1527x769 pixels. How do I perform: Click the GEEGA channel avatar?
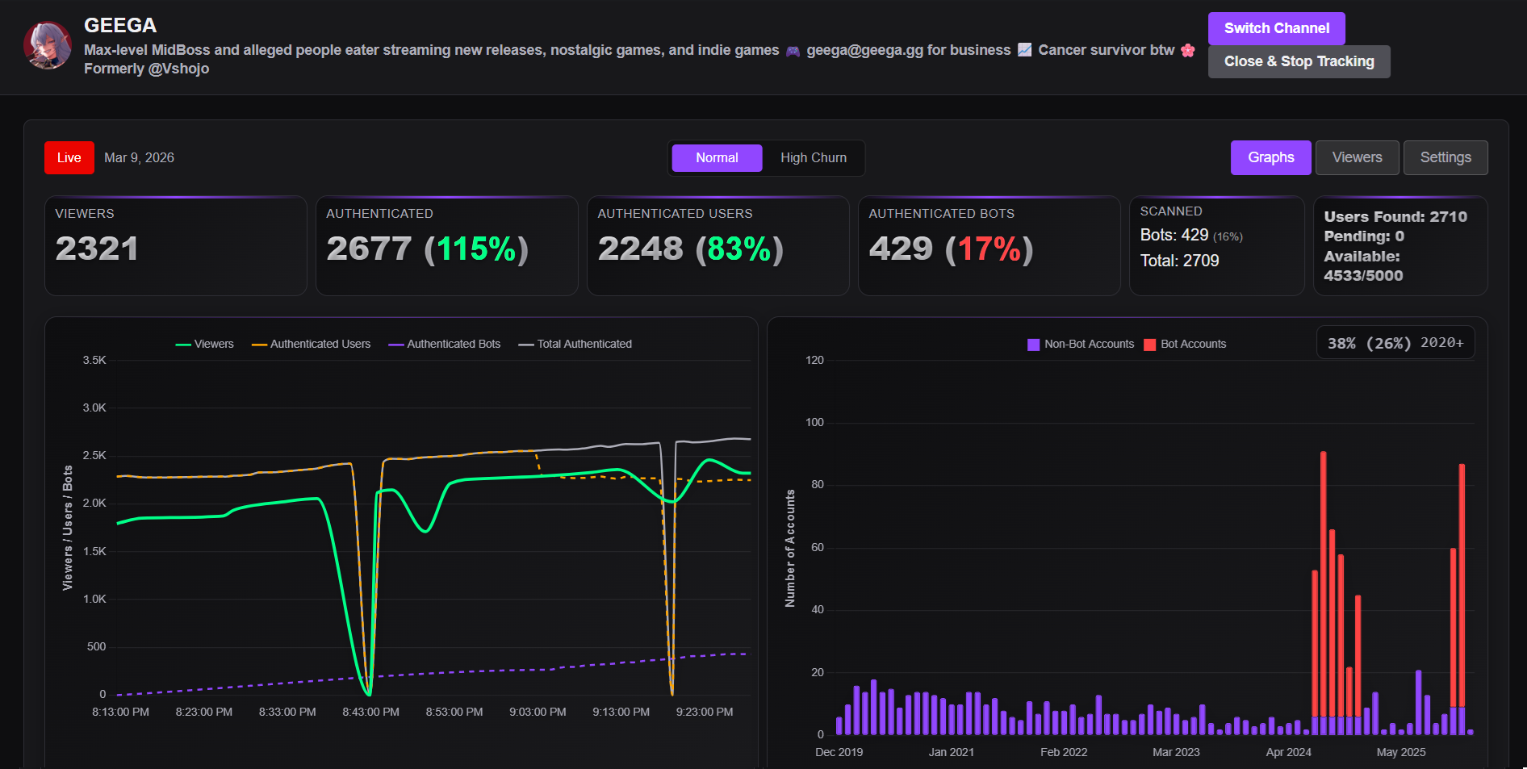tap(48, 45)
